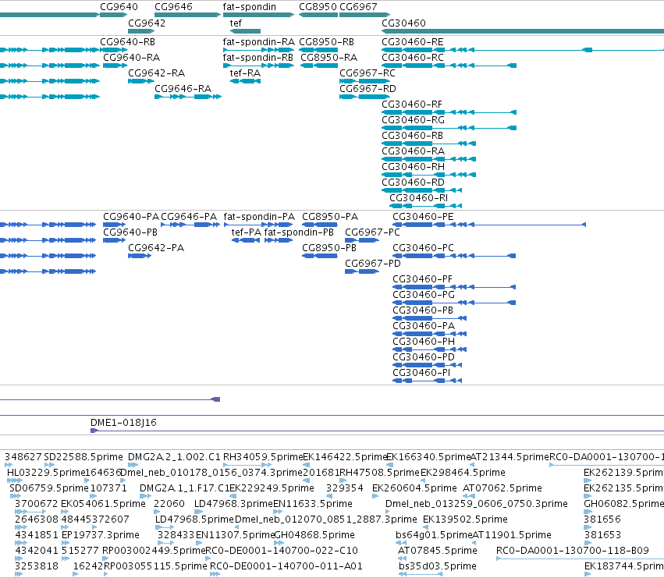Click the RH34059.5prime EST label
This screenshot has width=664, height=578.
[x=263, y=457]
